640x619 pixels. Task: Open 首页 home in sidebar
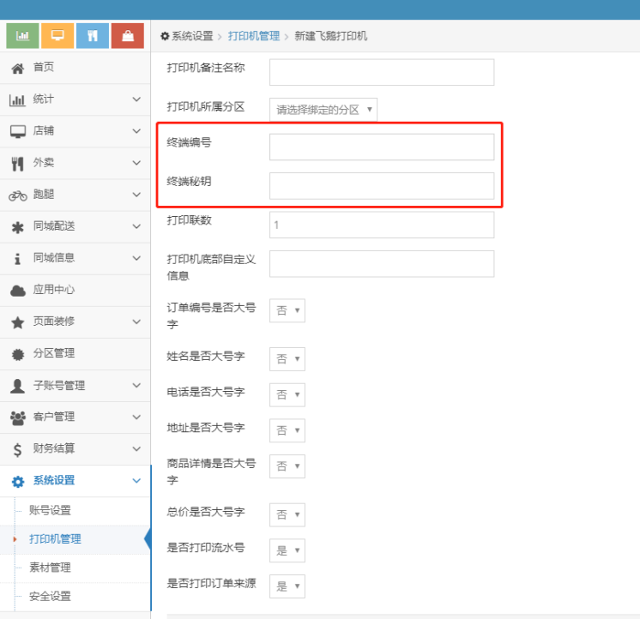point(43,68)
